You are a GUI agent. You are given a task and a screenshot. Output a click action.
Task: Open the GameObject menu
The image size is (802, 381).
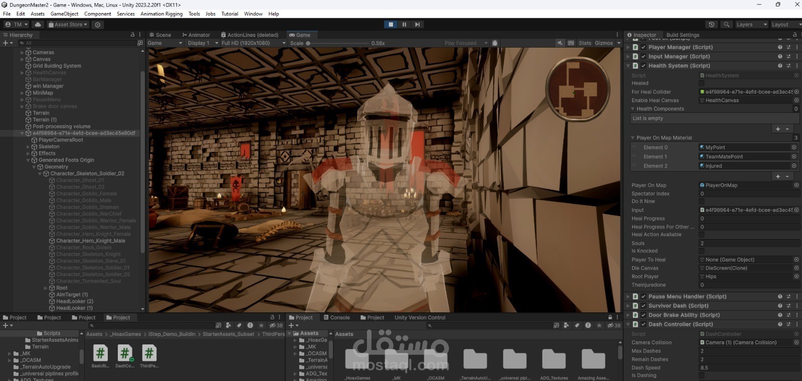[64, 14]
